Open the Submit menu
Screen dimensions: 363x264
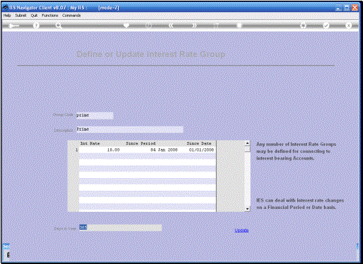[x=21, y=15]
